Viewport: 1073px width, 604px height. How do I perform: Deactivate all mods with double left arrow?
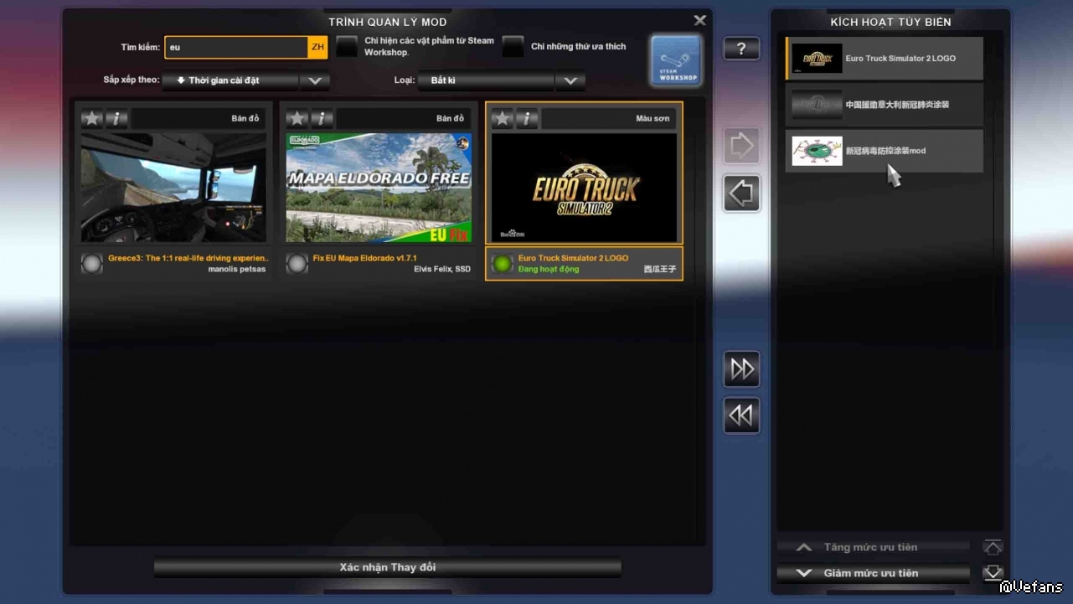tap(741, 416)
